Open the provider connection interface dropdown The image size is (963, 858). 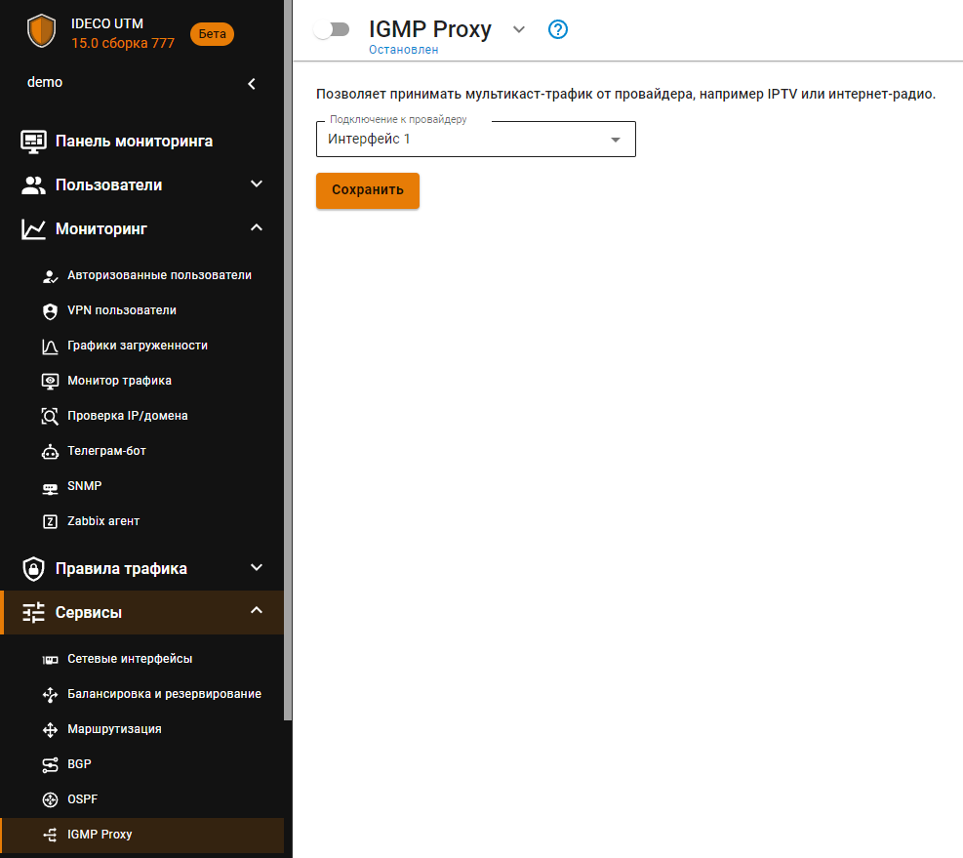pyautogui.click(x=476, y=140)
